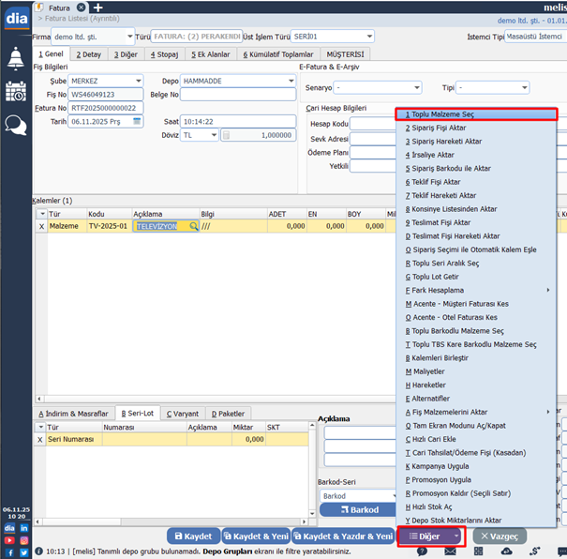Expand the Şube MERKEZ dropdown

coord(137,81)
